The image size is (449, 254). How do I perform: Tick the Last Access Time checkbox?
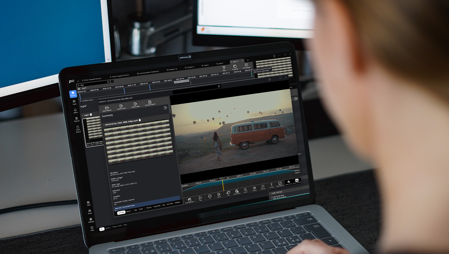pyautogui.click(x=272, y=197)
